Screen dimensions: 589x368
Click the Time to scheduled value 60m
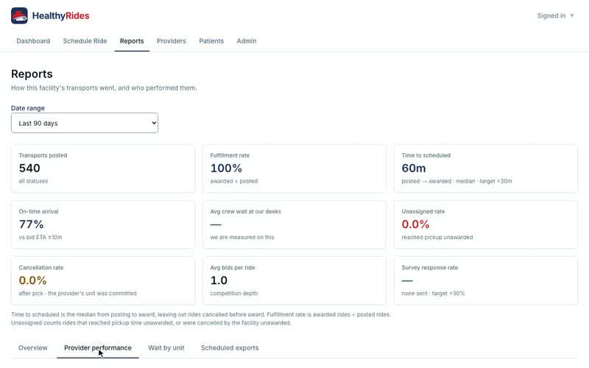[x=414, y=169]
